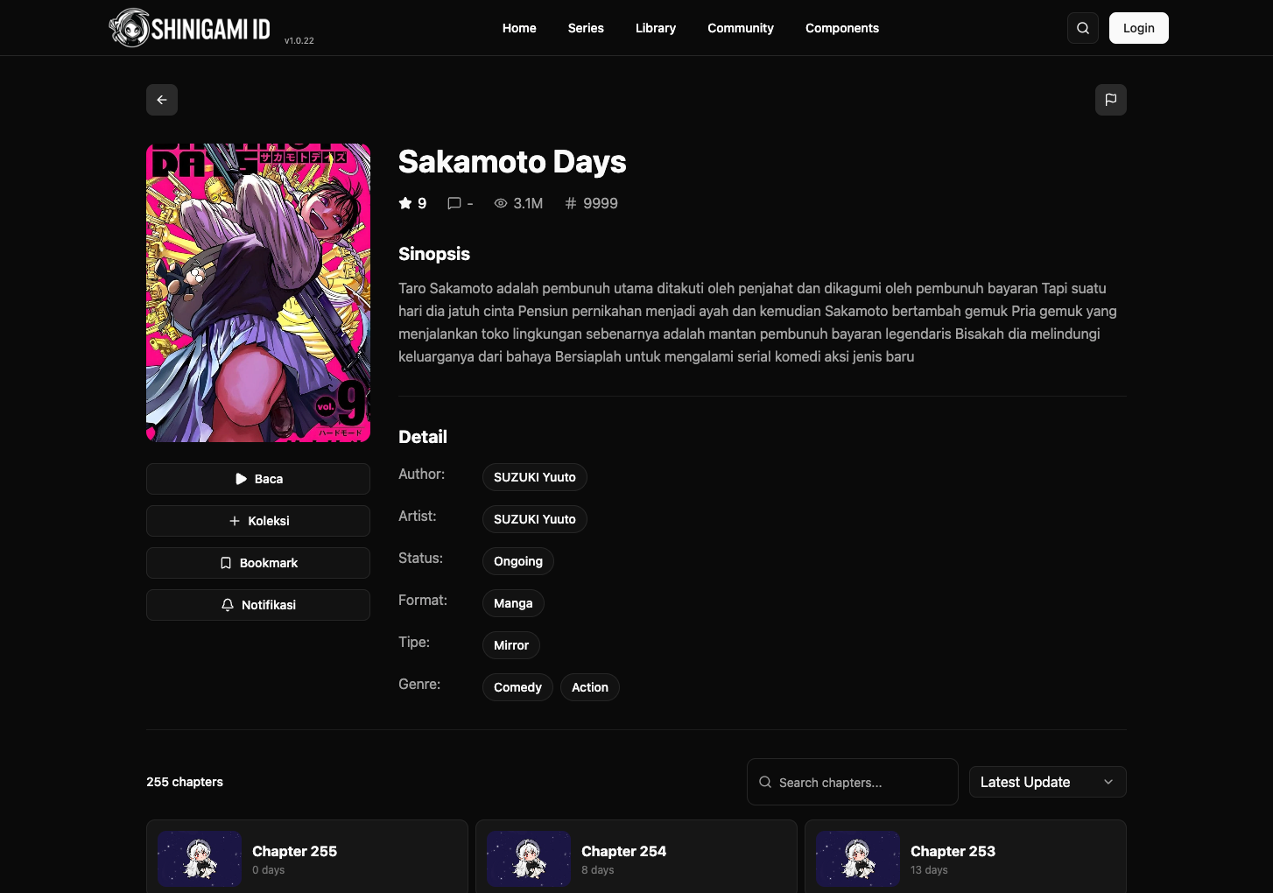The height and width of the screenshot is (893, 1273).
Task: Open search via magnifier icon in header
Action: pyautogui.click(x=1083, y=28)
